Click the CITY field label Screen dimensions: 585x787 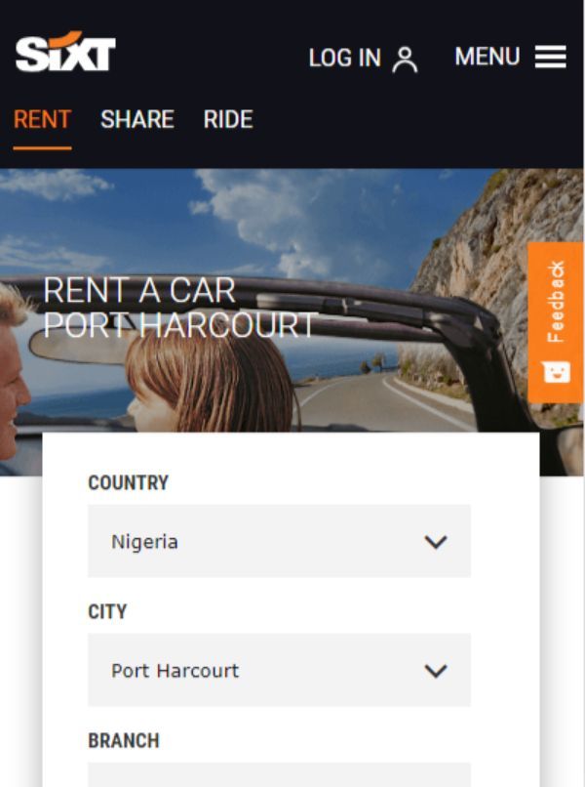pos(107,612)
